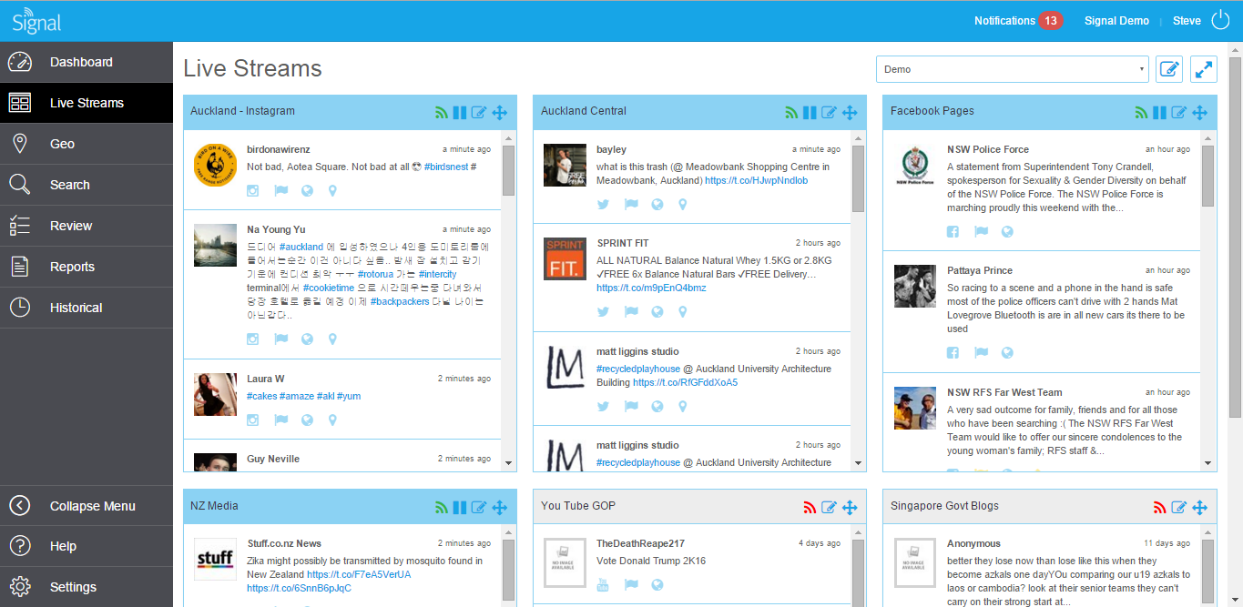This screenshot has height=607, width=1243.
Task: Open Notifications with badge 13
Action: 1018,21
